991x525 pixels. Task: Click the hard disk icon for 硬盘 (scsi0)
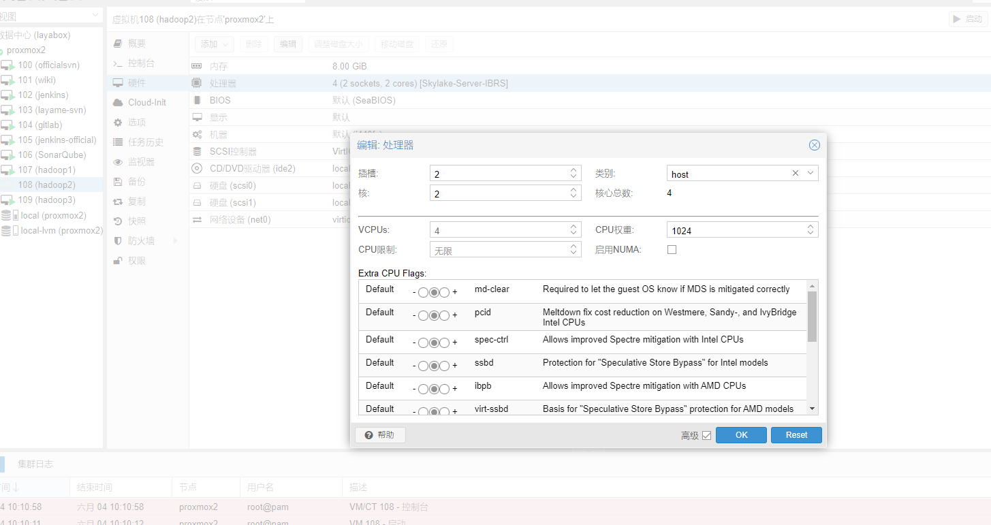click(x=197, y=185)
